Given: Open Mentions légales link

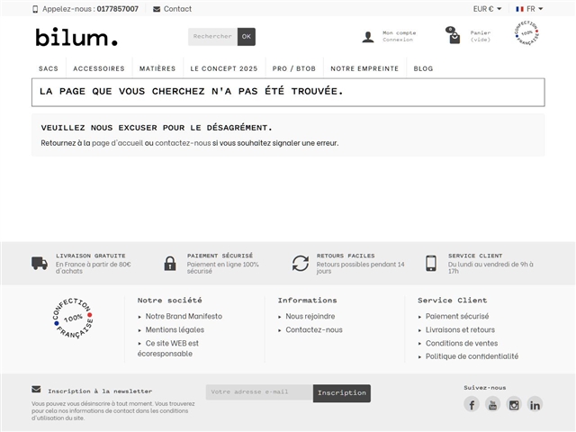Looking at the screenshot, I should 175,330.
